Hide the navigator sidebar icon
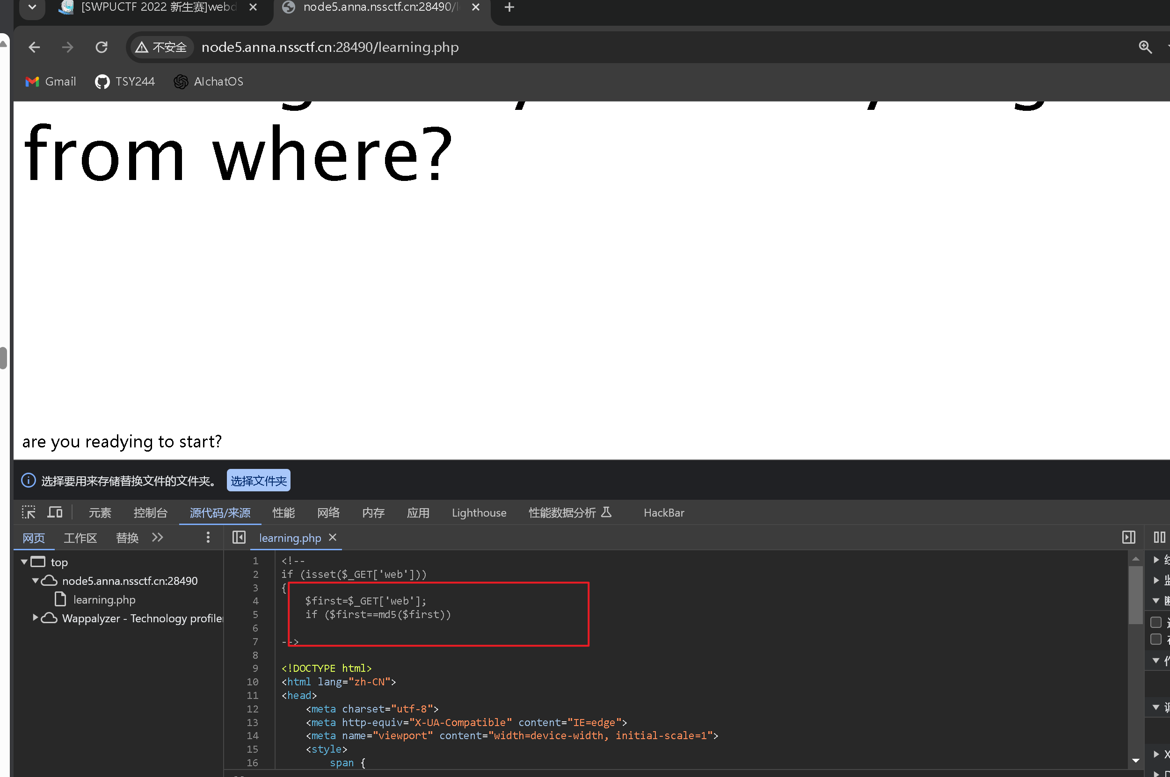Image resolution: width=1170 pixels, height=777 pixels. 239,538
